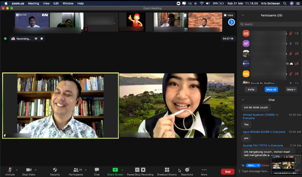Open the chat recipient dropdown 'Ahm...'

click(253, 165)
